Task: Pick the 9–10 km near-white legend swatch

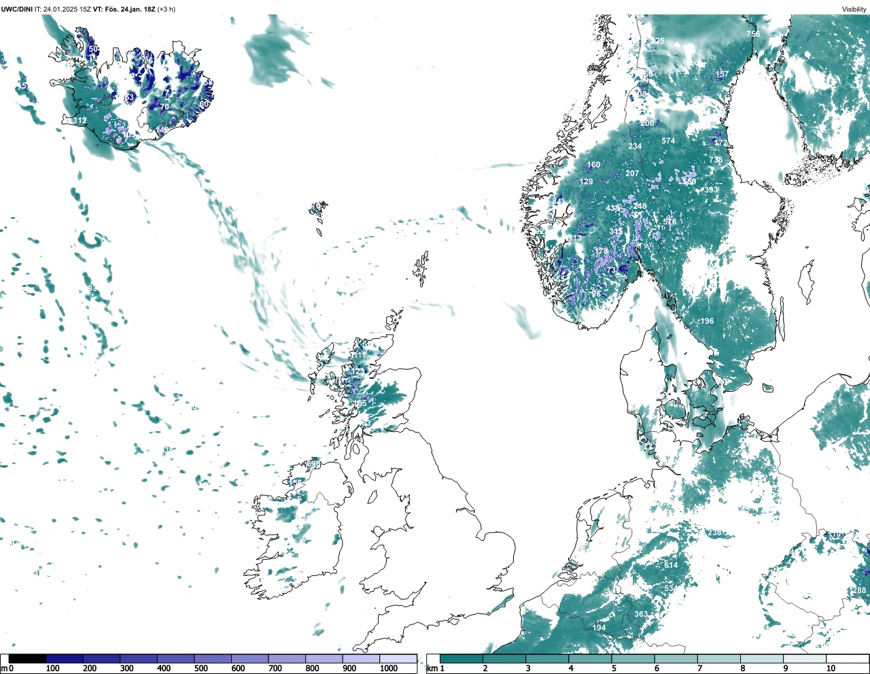Action: [804, 658]
